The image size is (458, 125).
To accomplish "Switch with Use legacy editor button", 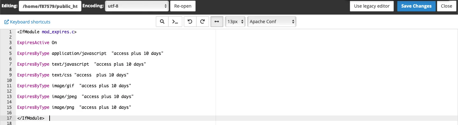I will [x=372, y=6].
